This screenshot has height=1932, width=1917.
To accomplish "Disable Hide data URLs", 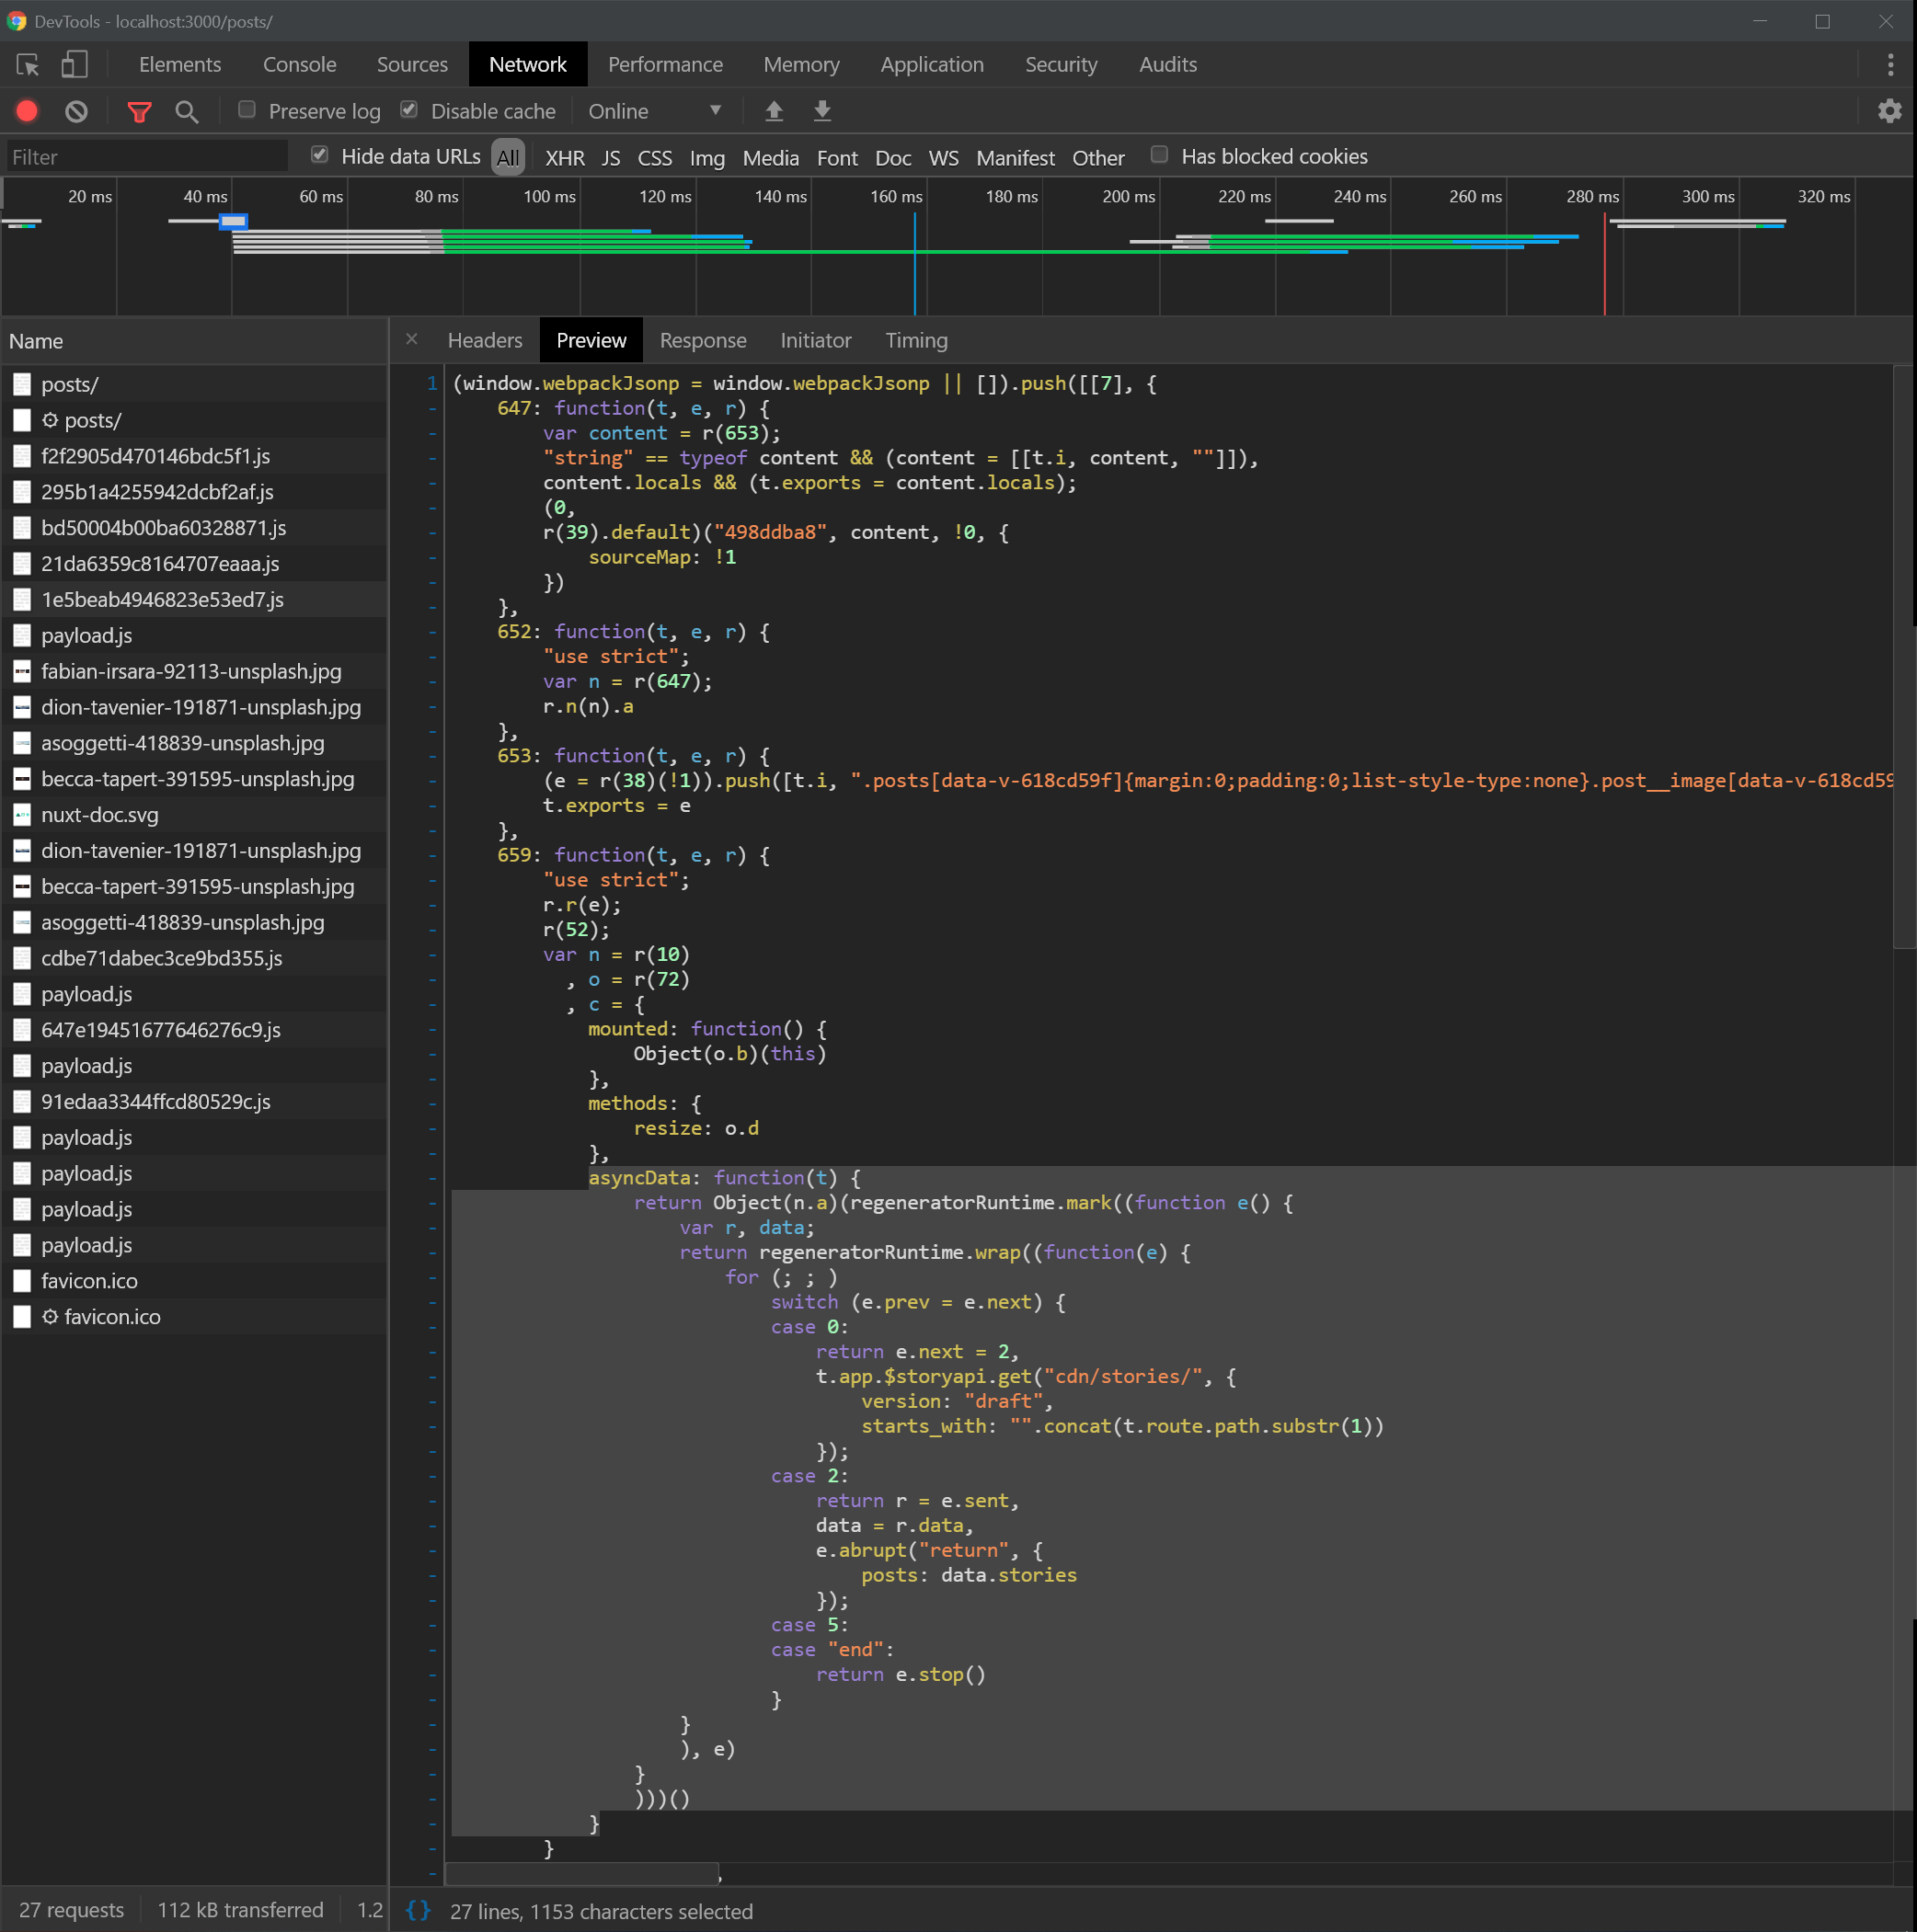I will pyautogui.click(x=319, y=155).
